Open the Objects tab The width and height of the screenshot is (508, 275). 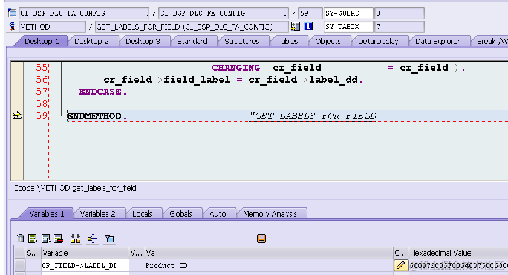(328, 42)
